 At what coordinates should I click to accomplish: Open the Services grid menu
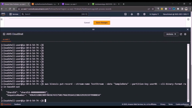14,14
